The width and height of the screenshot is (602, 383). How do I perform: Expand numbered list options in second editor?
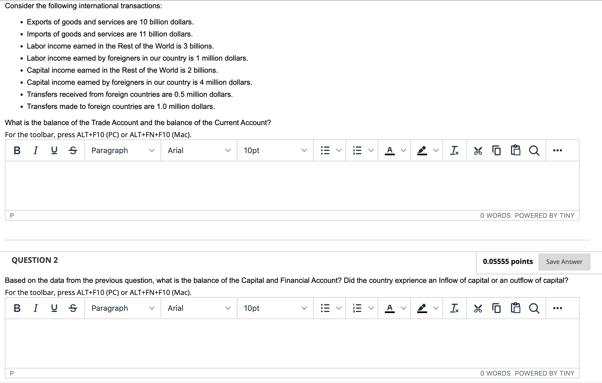371,308
